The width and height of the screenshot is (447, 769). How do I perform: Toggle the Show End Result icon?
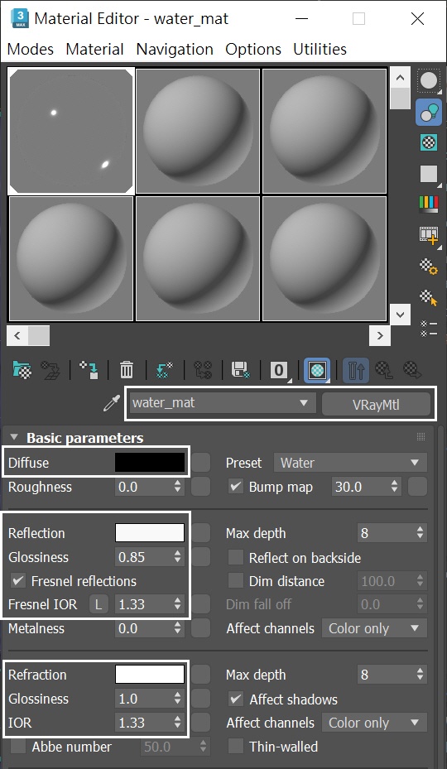point(356,370)
